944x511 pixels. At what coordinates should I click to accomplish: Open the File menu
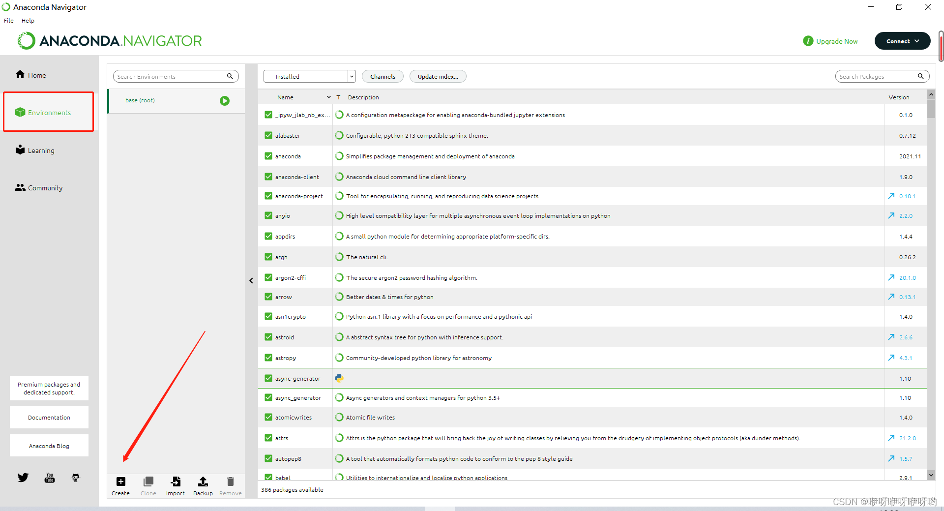coord(9,21)
